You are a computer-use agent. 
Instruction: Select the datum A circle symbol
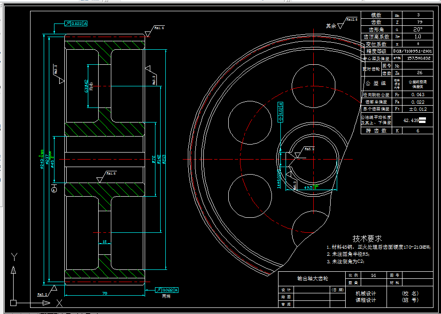pyautogui.click(x=54, y=190)
